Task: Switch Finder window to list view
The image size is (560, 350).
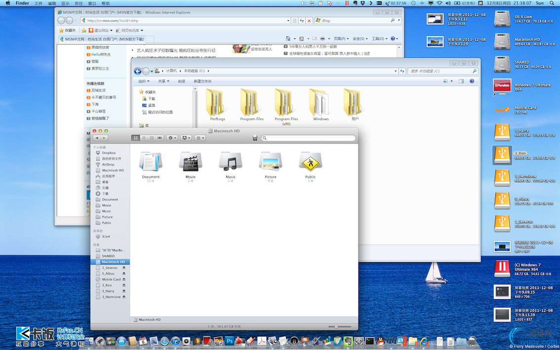Action: (x=144, y=138)
